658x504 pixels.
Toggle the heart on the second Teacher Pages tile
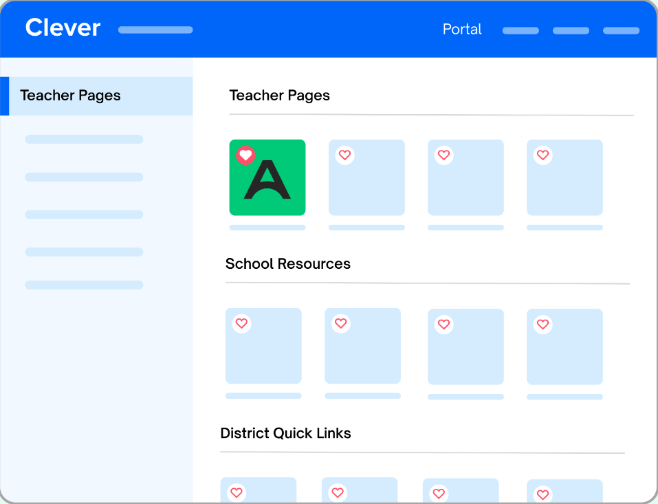pyautogui.click(x=344, y=155)
